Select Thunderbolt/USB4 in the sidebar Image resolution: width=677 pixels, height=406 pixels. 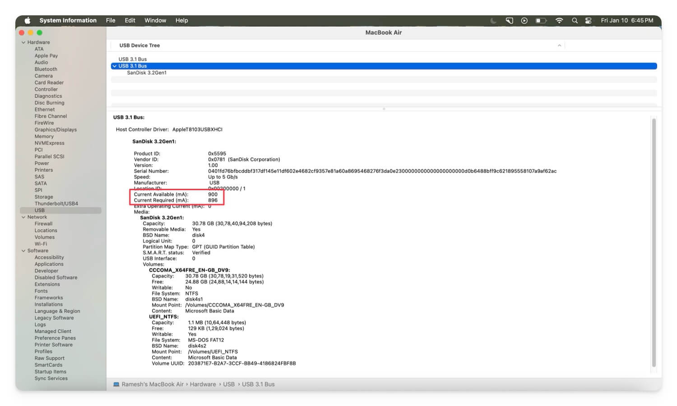[55, 203]
